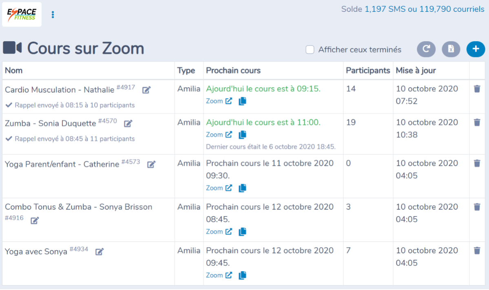The width and height of the screenshot is (489, 290).
Task: Export the list to Excel
Action: pos(451,49)
